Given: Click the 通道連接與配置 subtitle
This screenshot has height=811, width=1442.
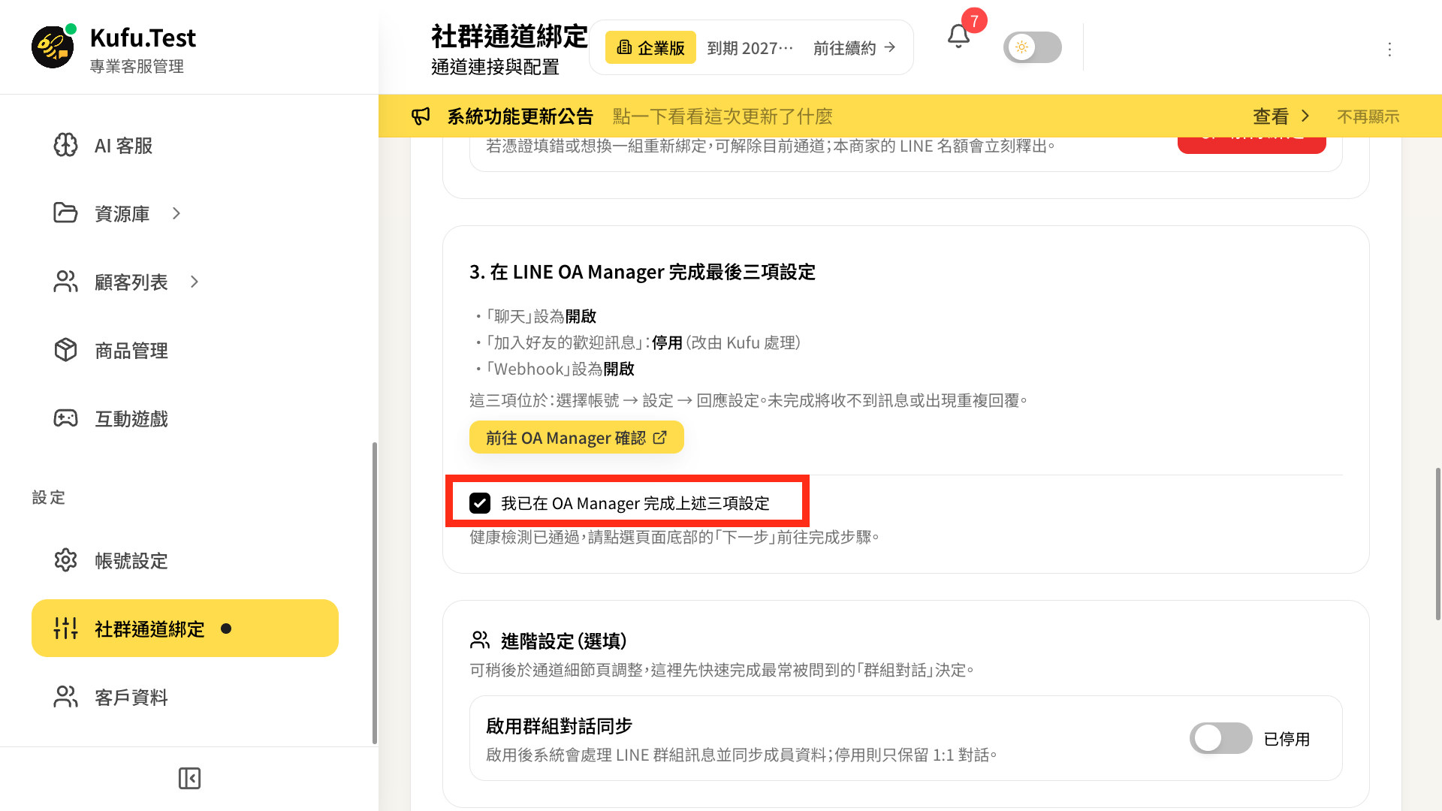Looking at the screenshot, I should (x=495, y=67).
